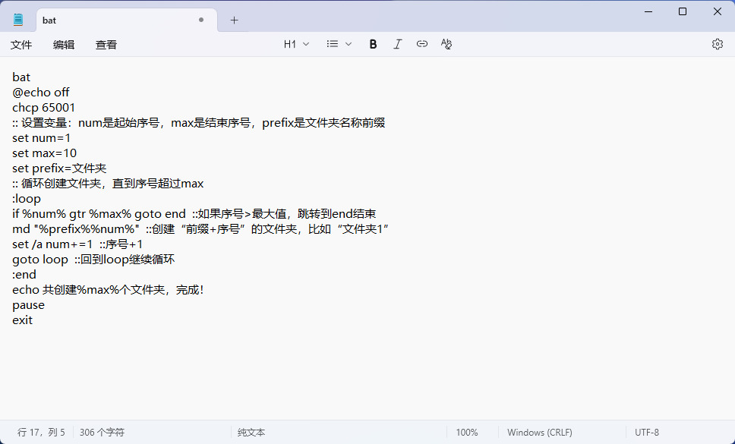The height and width of the screenshot is (444, 735).
Task: Click the line '@echo off'
Action: point(41,93)
